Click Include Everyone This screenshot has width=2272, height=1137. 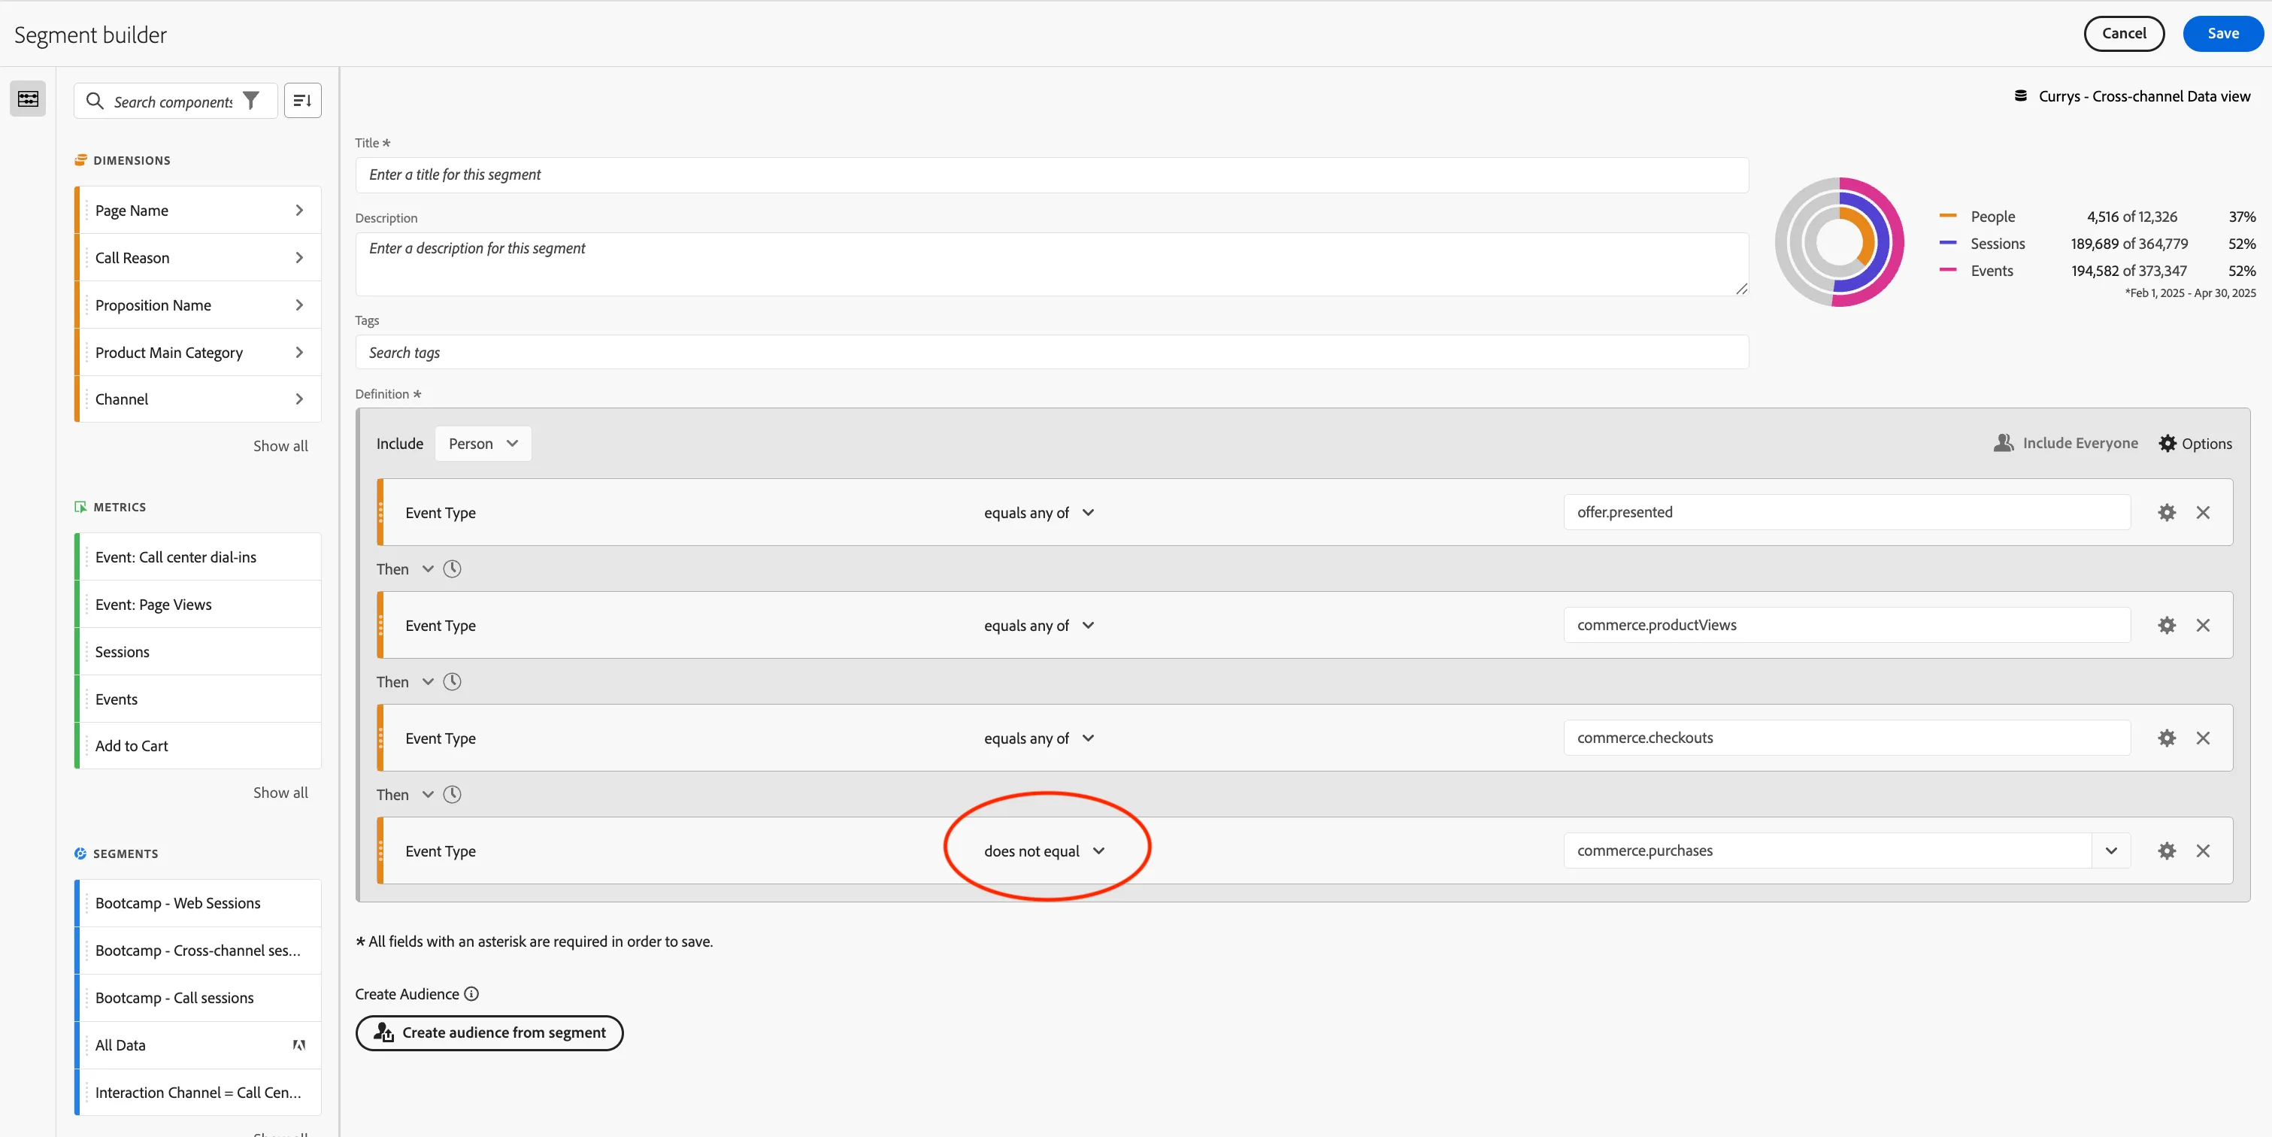(2065, 444)
